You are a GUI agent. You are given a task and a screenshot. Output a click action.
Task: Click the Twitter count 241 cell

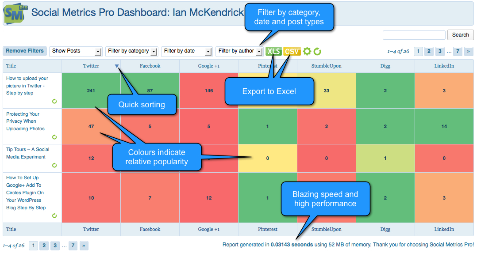[91, 91]
